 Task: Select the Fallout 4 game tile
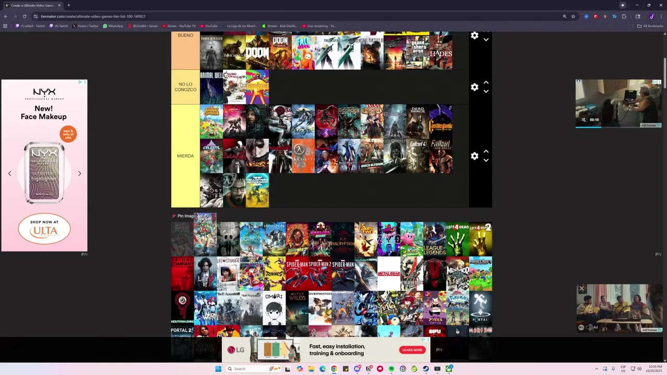[x=418, y=156]
